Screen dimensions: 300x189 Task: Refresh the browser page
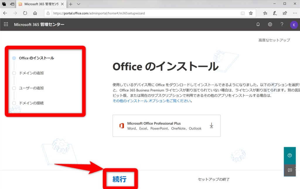pos(25,13)
